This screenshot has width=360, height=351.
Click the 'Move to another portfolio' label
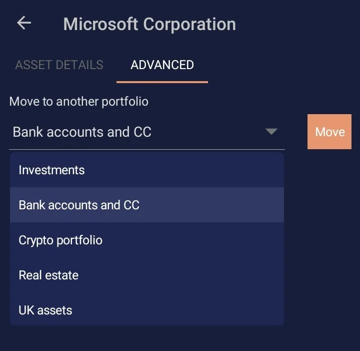click(79, 102)
